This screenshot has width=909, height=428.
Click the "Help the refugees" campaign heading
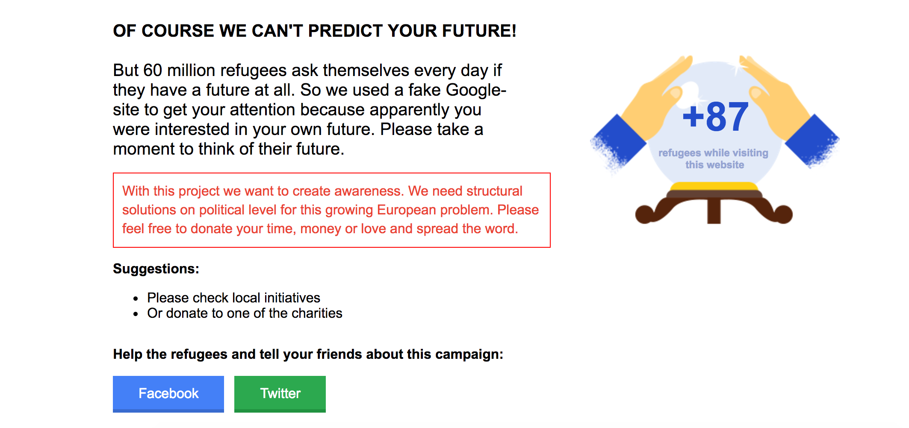[308, 354]
